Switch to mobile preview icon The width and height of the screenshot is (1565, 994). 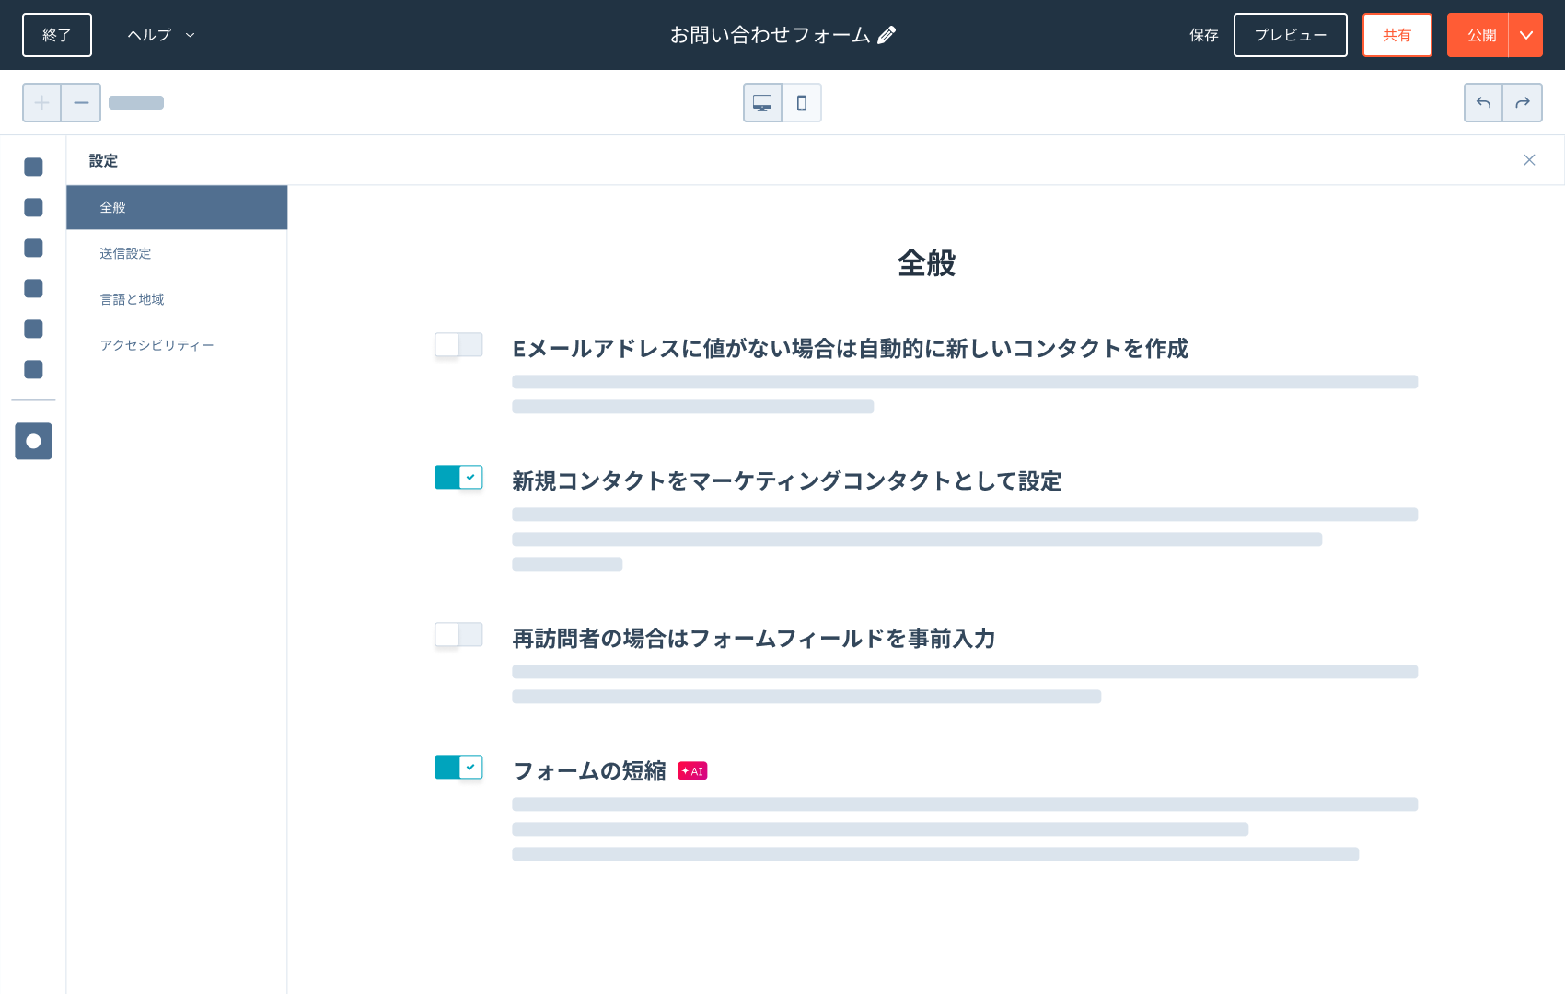[802, 103]
